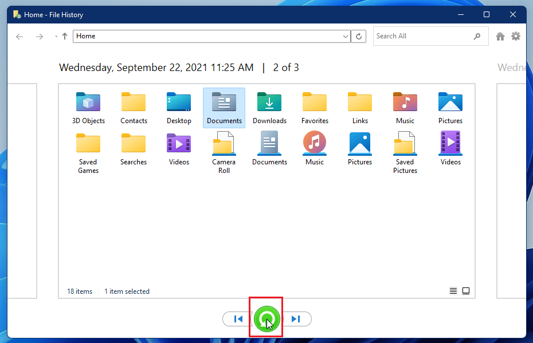Click the 1 item selected status text
The image size is (533, 343).
127,291
